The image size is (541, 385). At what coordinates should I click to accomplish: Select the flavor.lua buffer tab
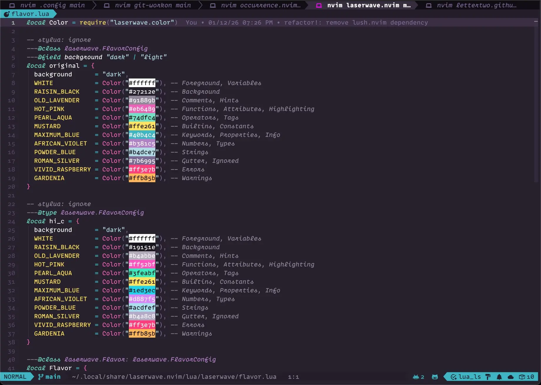28,14
